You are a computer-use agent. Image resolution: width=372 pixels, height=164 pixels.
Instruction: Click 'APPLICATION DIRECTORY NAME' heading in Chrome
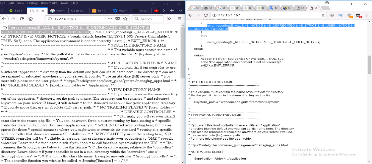point(216,115)
